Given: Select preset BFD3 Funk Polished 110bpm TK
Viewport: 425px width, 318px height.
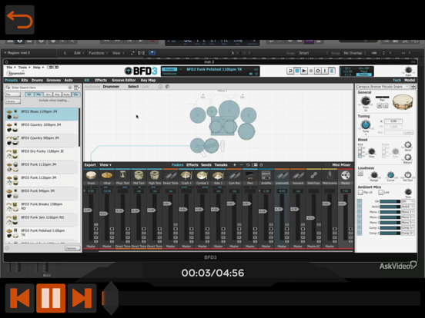Looking at the screenshot, I should pyautogui.click(x=42, y=234).
